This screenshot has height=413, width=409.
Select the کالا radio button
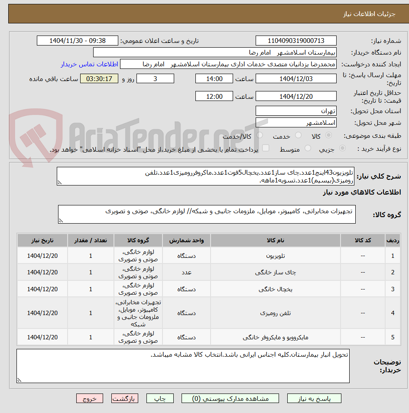(x=328, y=135)
